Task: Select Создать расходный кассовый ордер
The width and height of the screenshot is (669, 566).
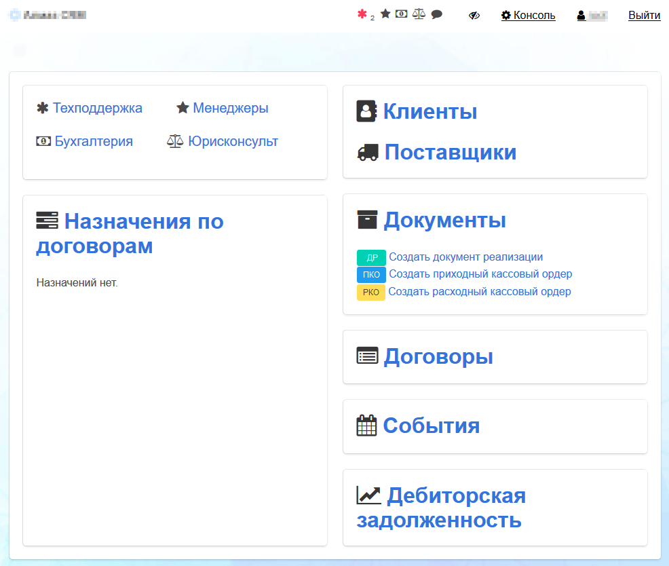Action: [x=480, y=292]
